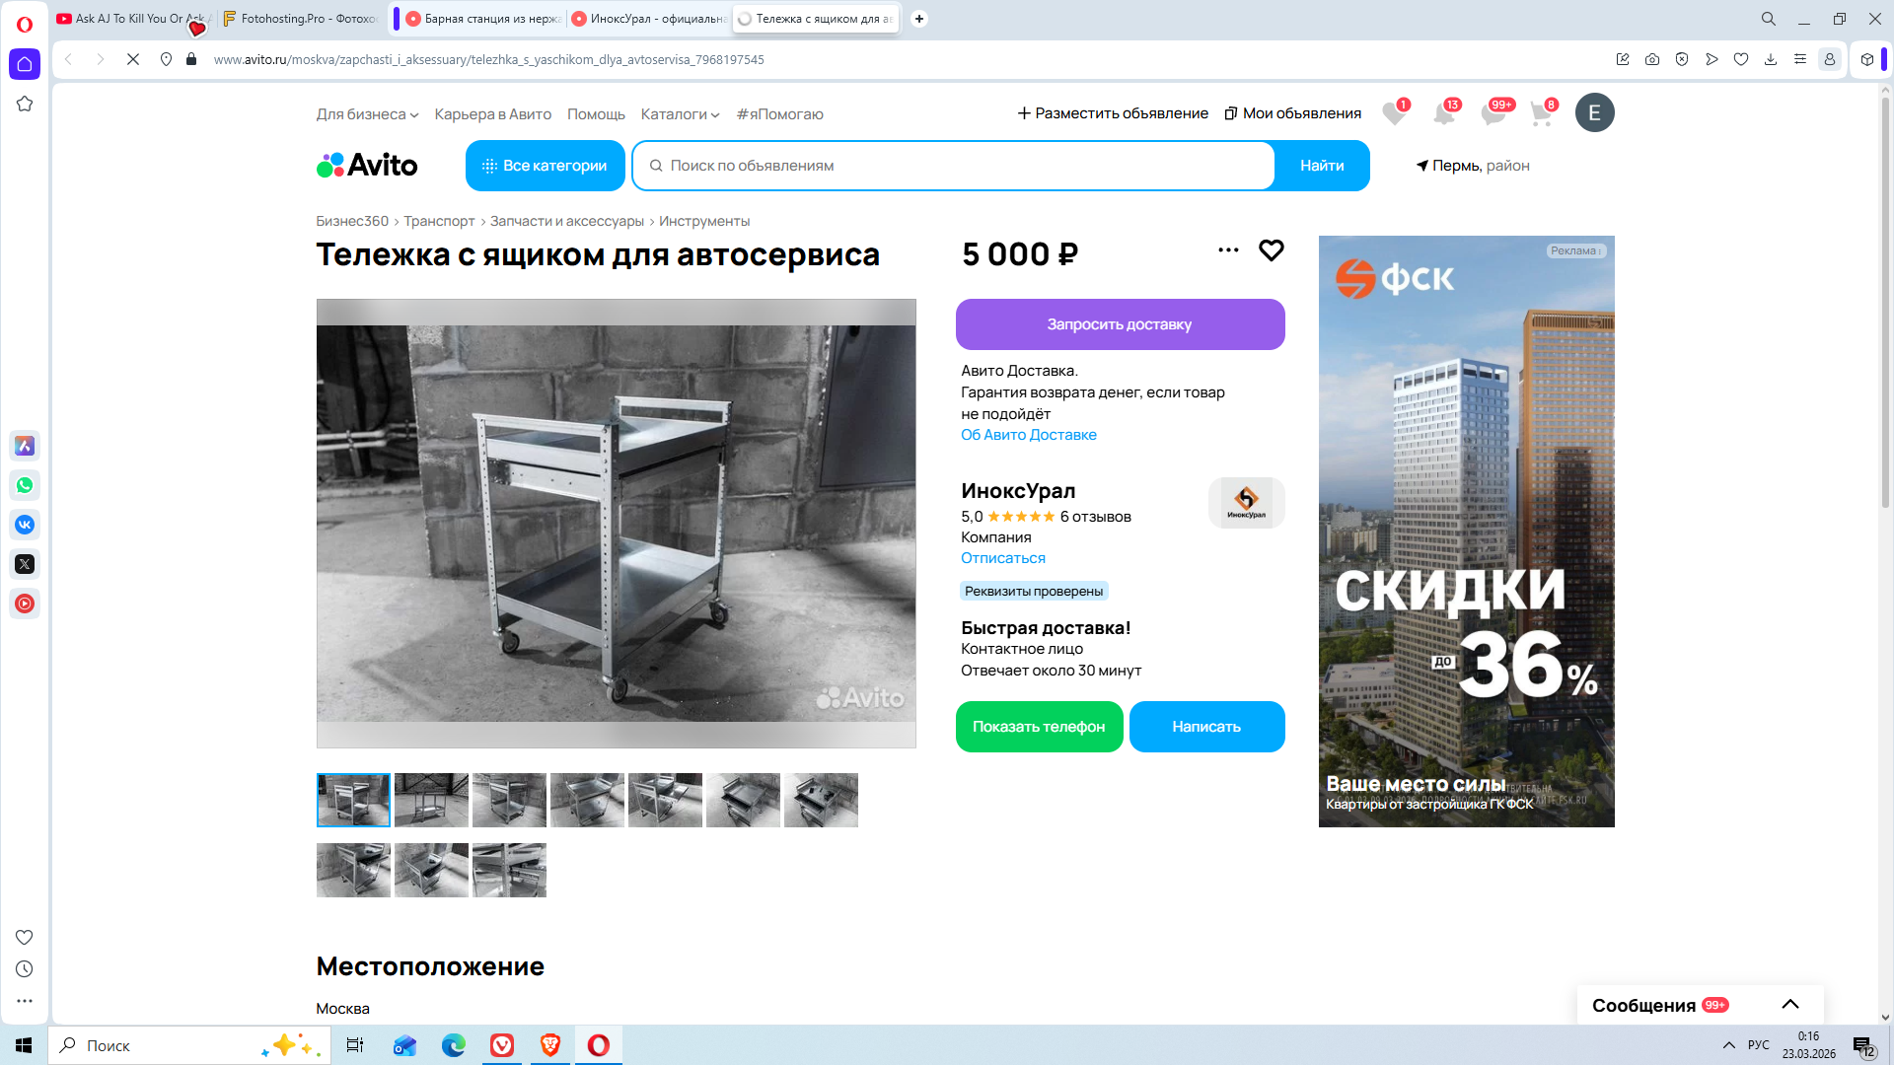Open WhatsApp in Opera sidebar
This screenshot has width=1894, height=1065.
pos(25,485)
